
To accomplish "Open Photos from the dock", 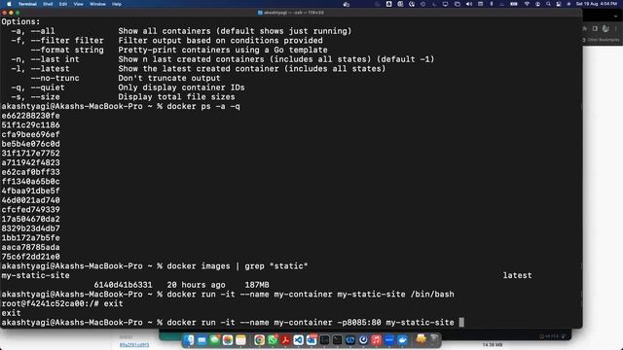I will point(228,340).
